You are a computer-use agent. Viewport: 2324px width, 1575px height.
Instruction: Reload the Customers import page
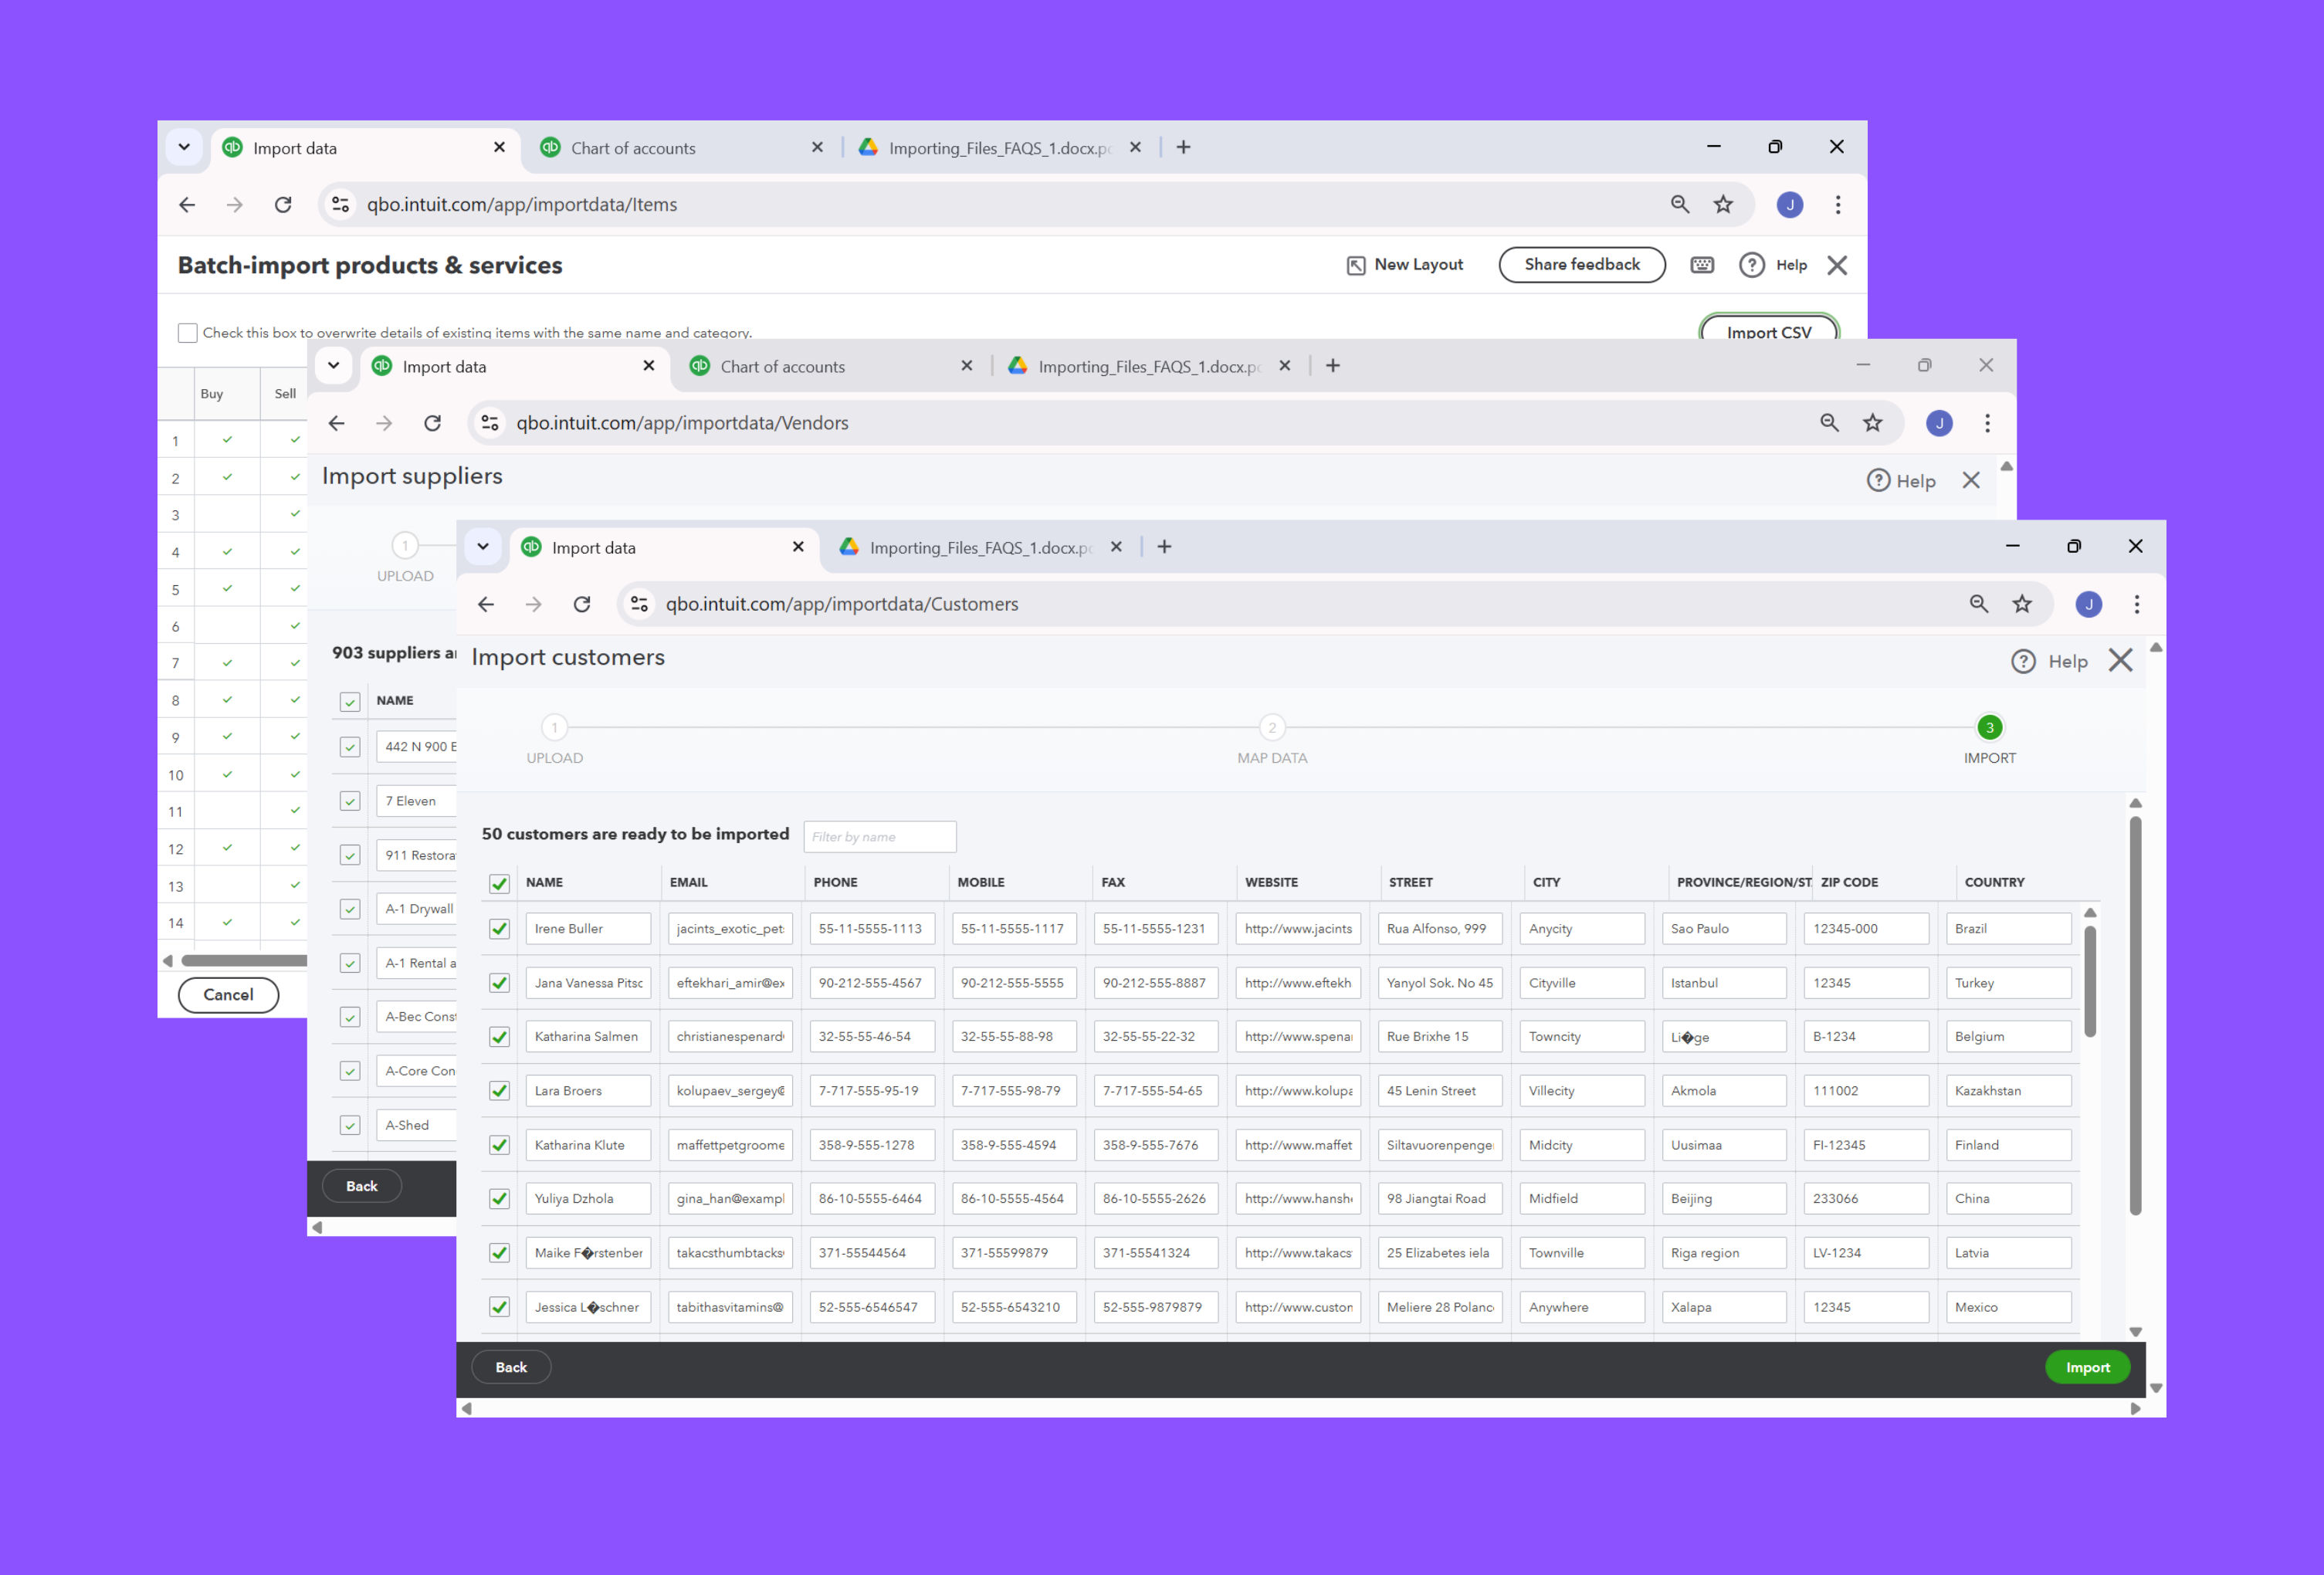(582, 604)
